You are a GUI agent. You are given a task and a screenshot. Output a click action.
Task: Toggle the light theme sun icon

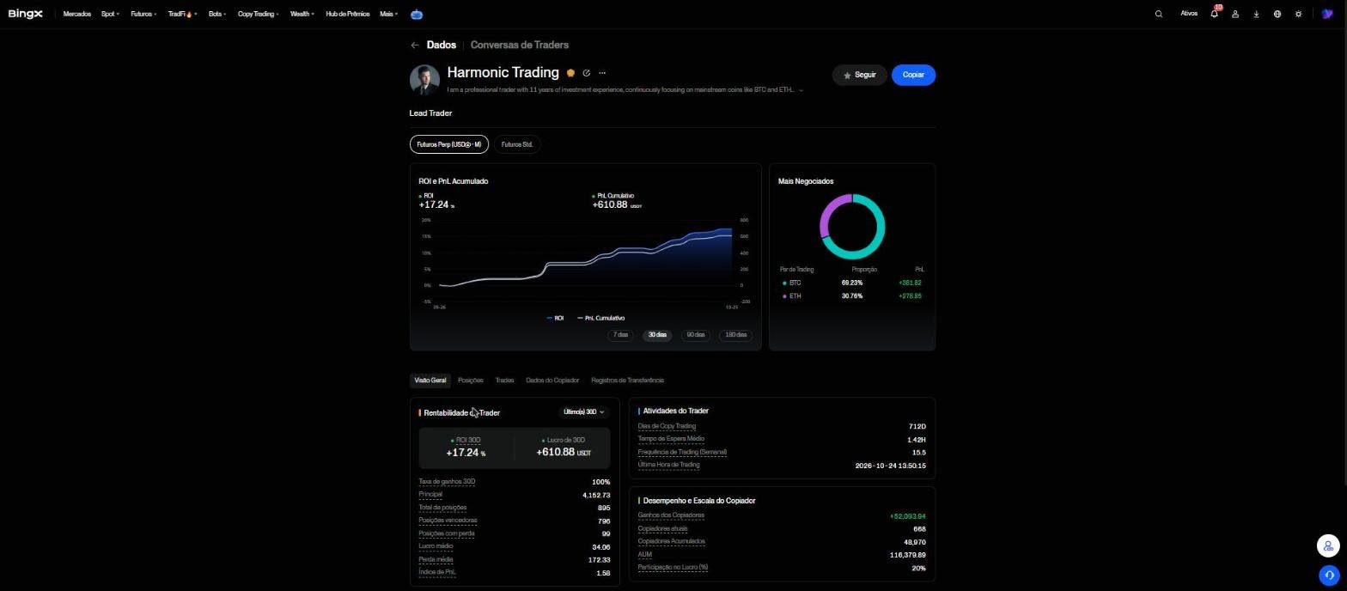tap(1298, 14)
